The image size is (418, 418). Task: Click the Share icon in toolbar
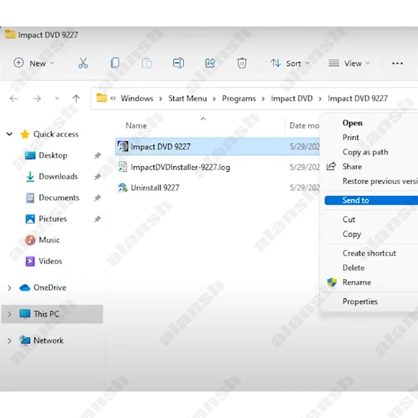click(x=210, y=63)
